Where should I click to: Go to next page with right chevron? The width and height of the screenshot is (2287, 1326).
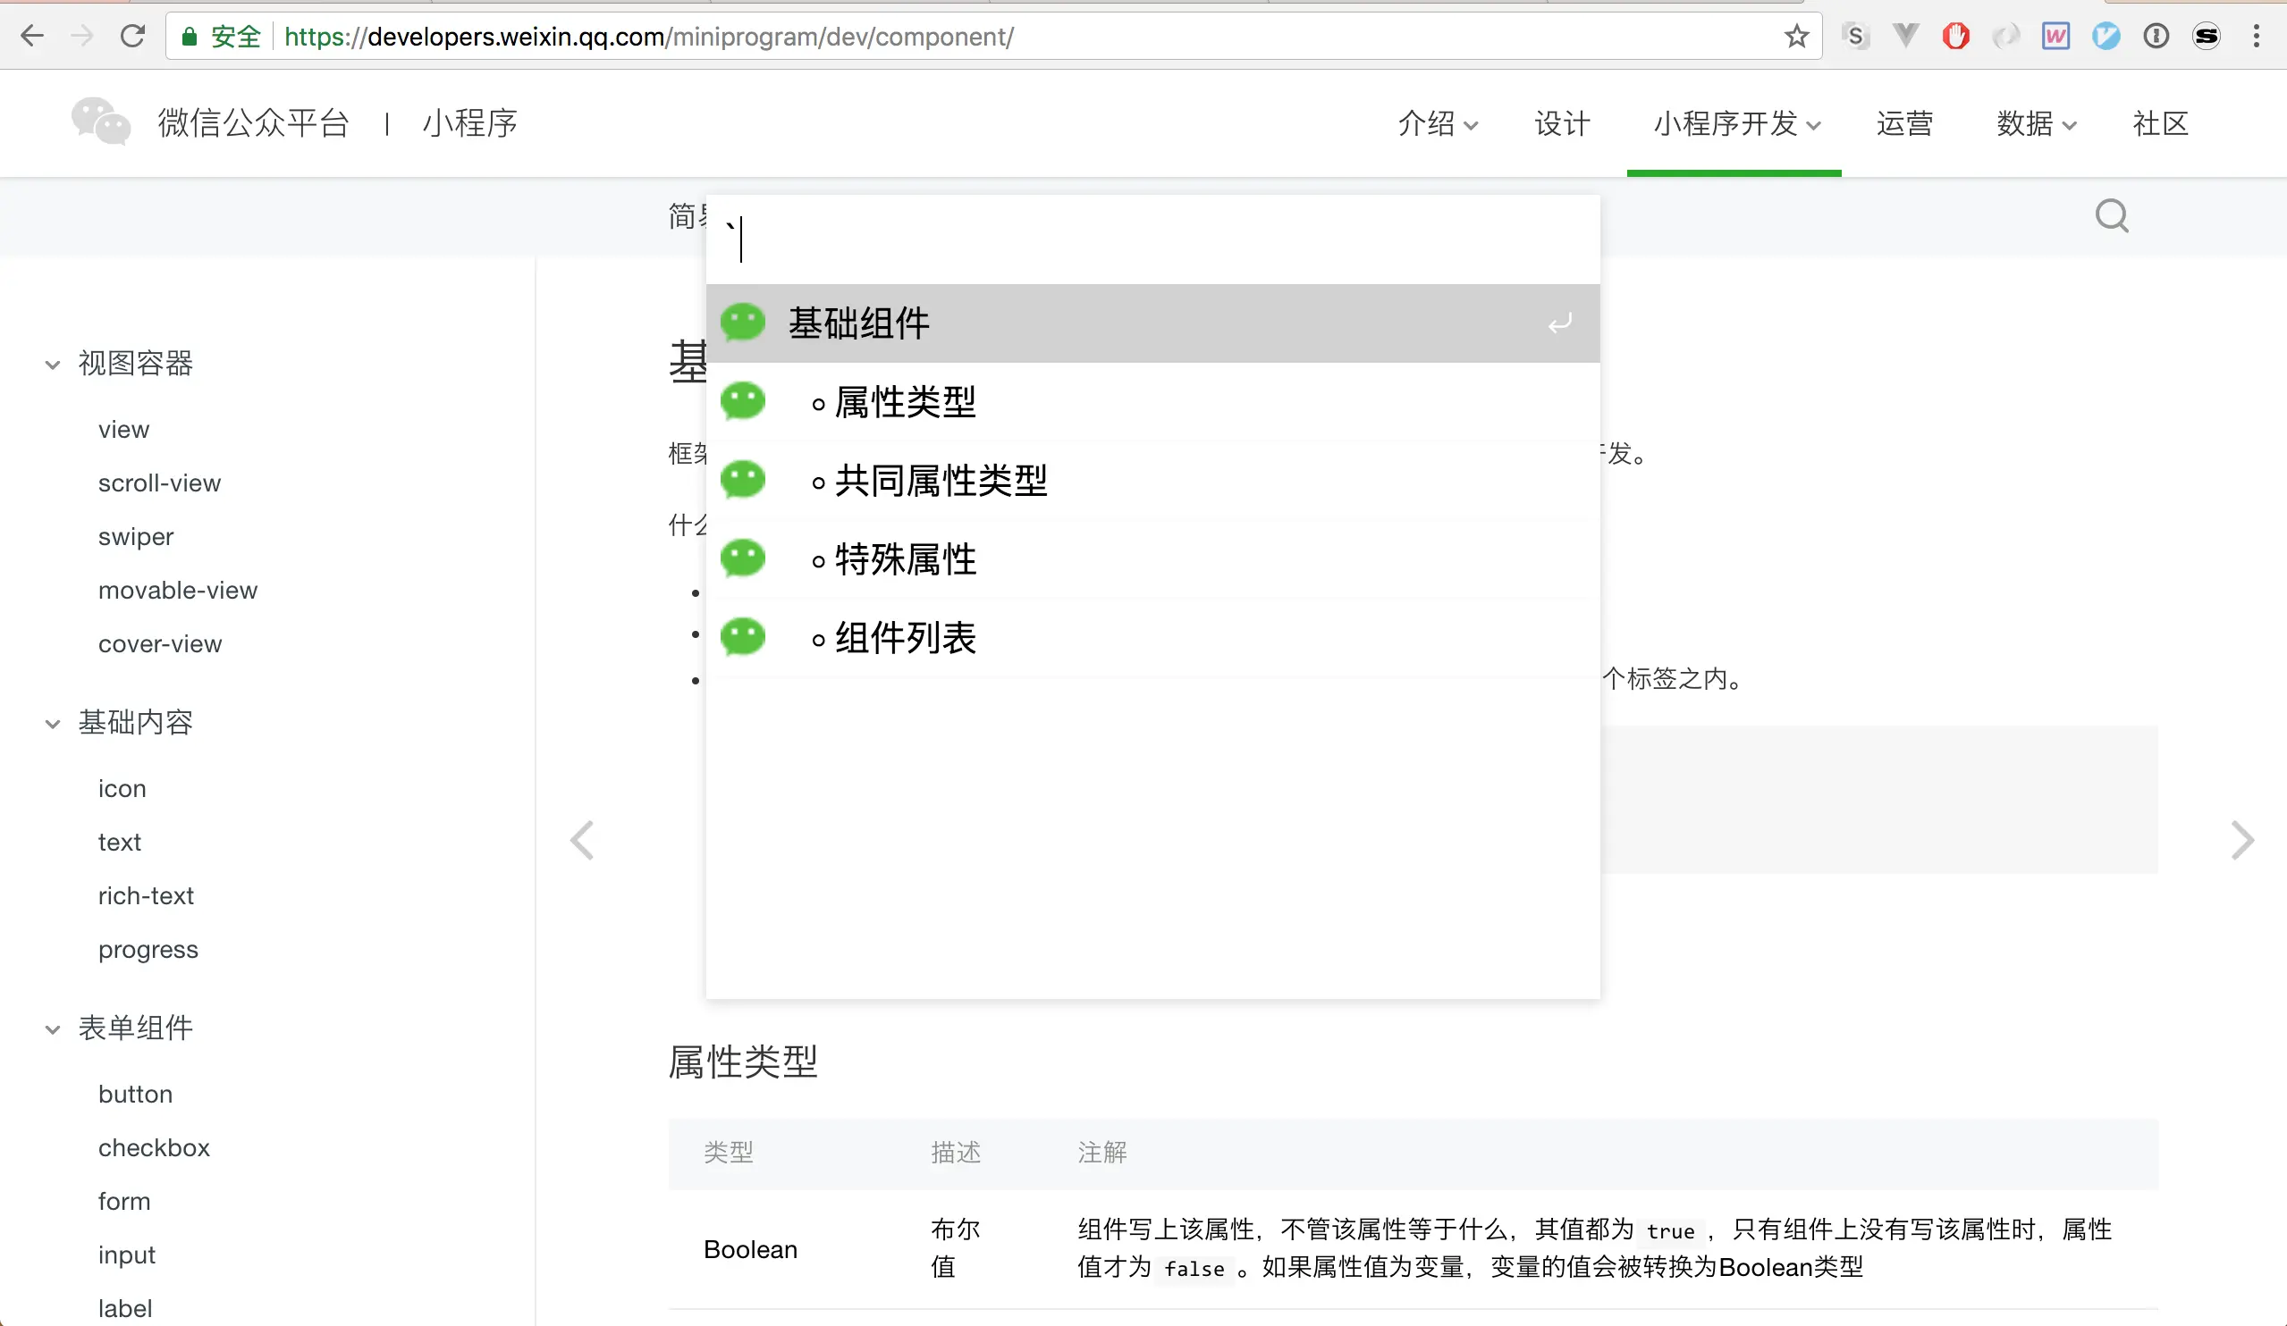[x=2241, y=840]
